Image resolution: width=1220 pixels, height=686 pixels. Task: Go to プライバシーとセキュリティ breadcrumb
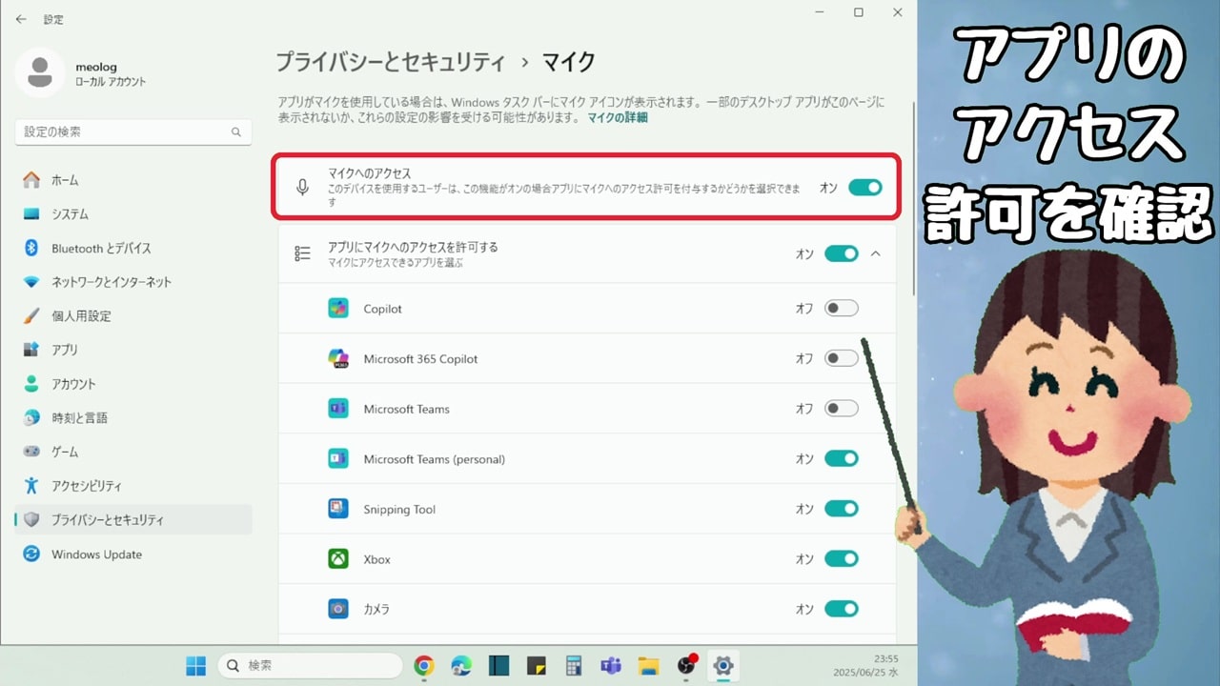(x=391, y=63)
